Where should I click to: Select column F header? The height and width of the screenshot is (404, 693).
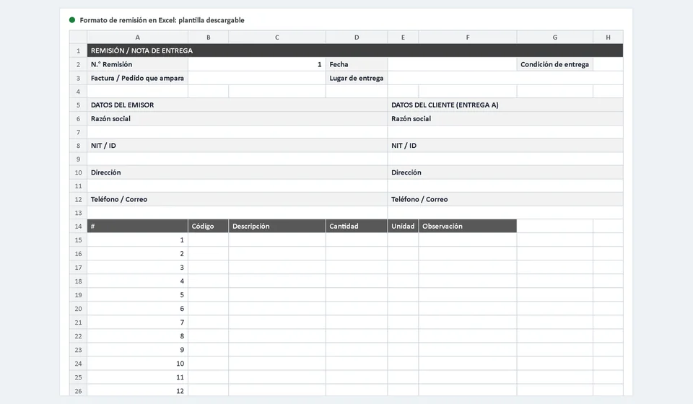point(468,38)
